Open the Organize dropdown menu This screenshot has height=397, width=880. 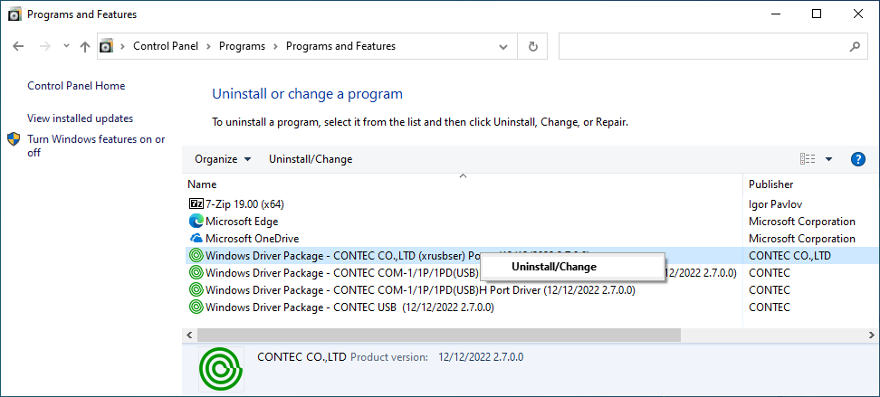[x=223, y=159]
